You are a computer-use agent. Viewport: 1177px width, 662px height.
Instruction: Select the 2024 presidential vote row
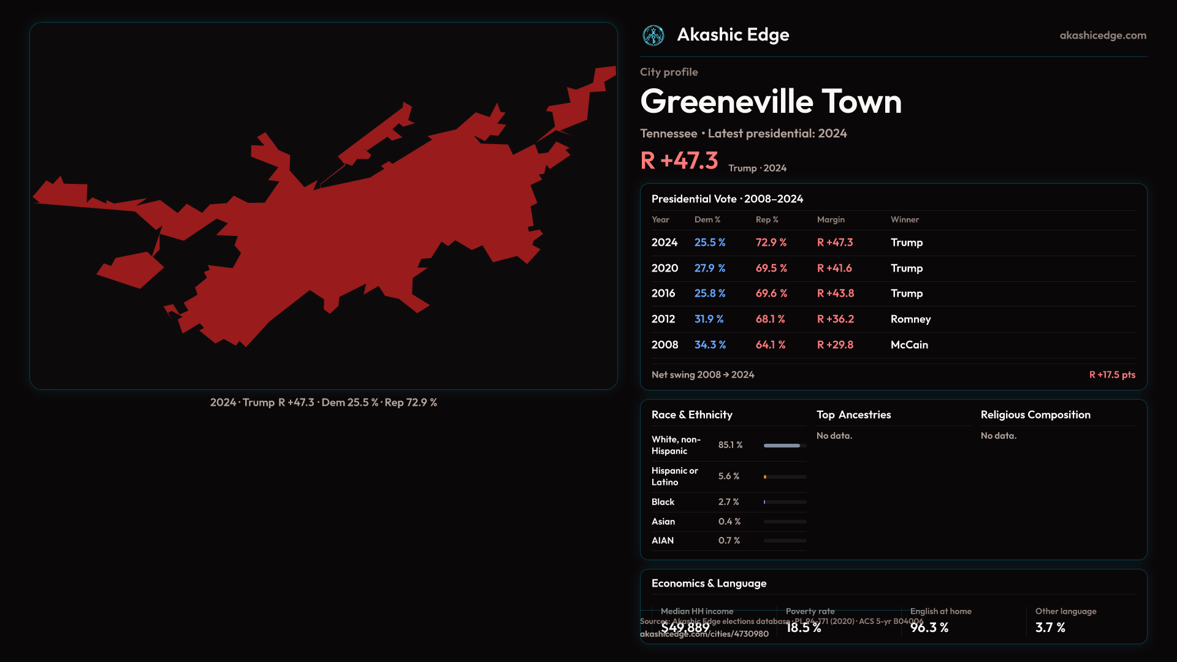665,243
